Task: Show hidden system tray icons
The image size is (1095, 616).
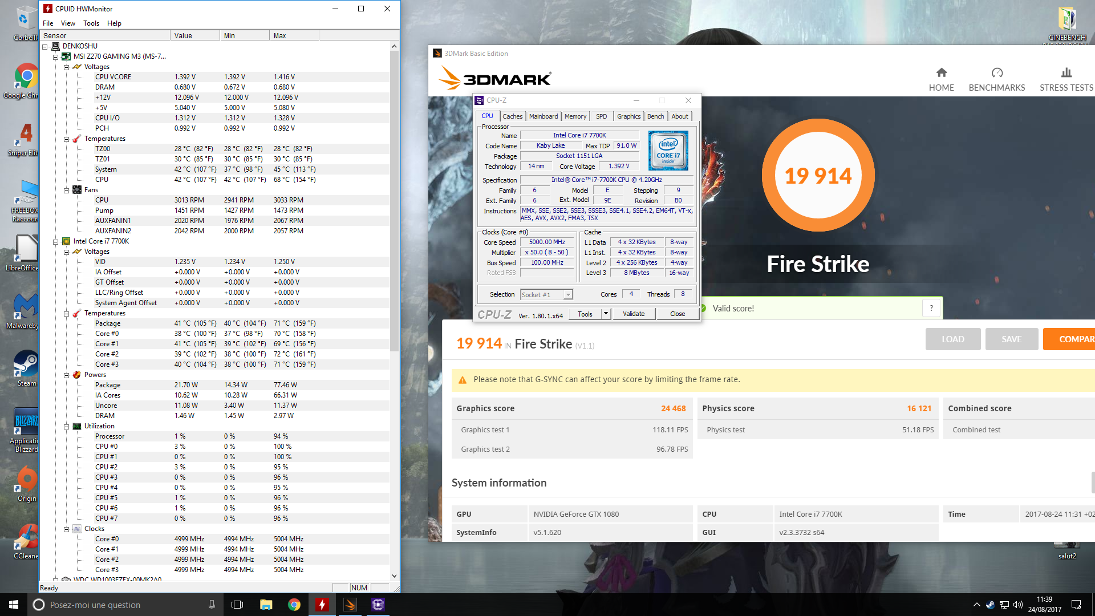Action: point(976,605)
